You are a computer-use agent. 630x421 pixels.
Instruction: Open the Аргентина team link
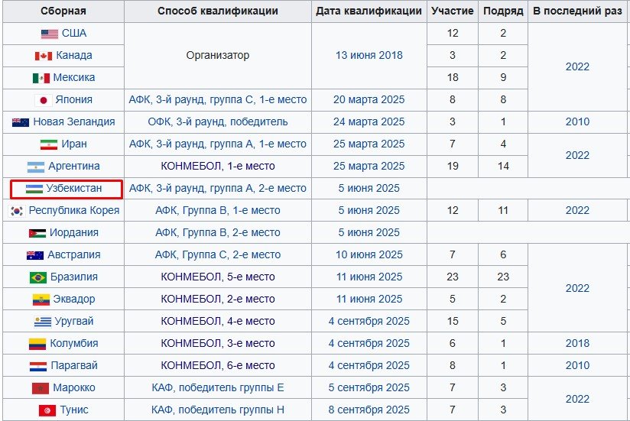pos(74,166)
